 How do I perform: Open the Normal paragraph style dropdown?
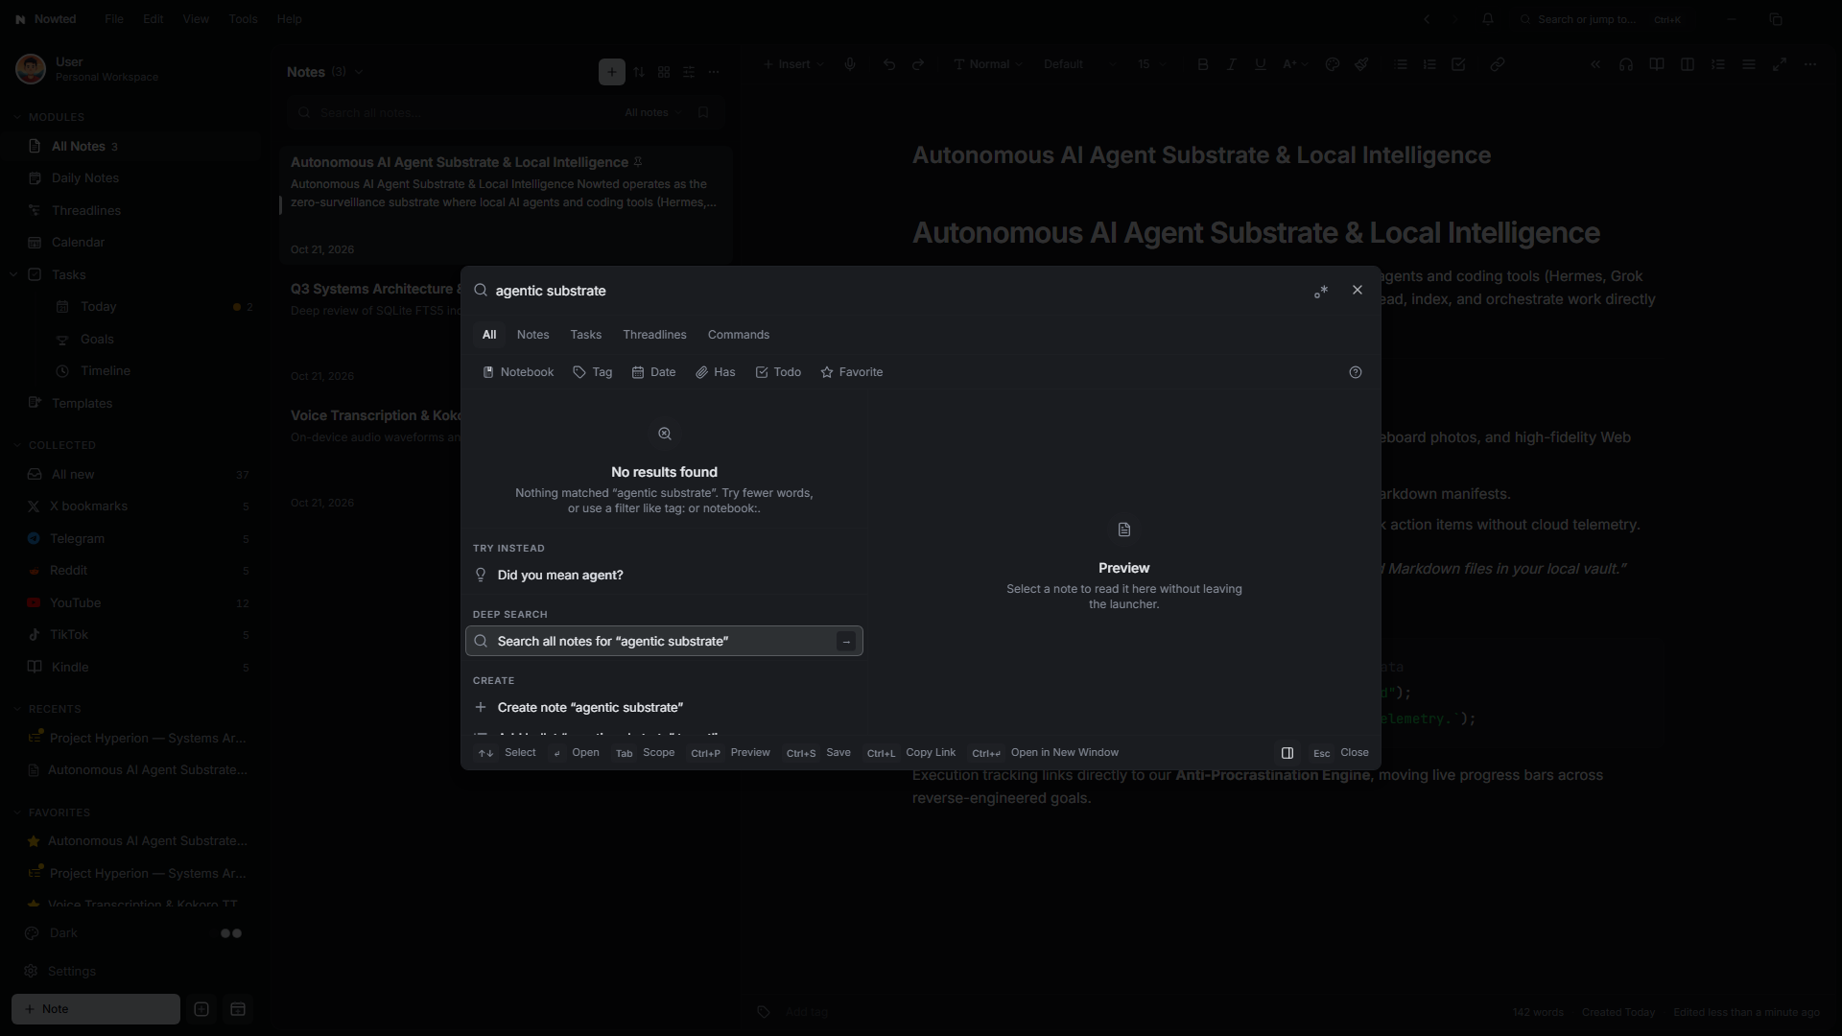tap(988, 64)
